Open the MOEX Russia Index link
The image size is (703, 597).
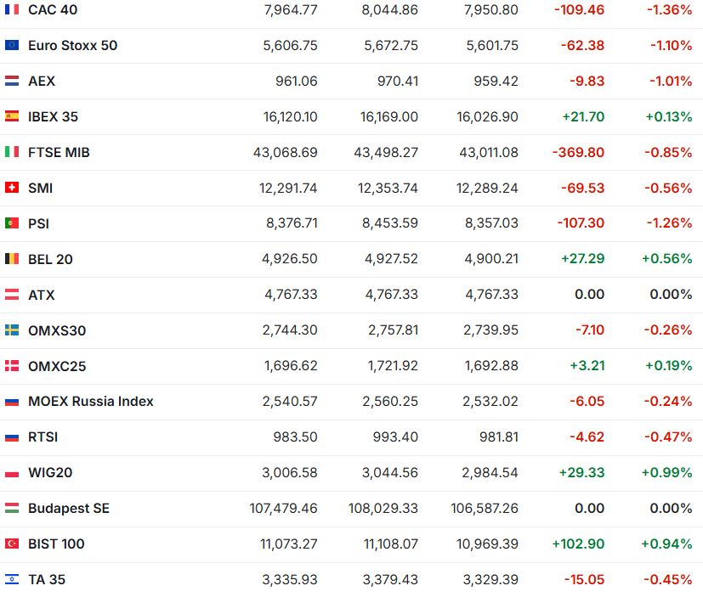(x=90, y=401)
